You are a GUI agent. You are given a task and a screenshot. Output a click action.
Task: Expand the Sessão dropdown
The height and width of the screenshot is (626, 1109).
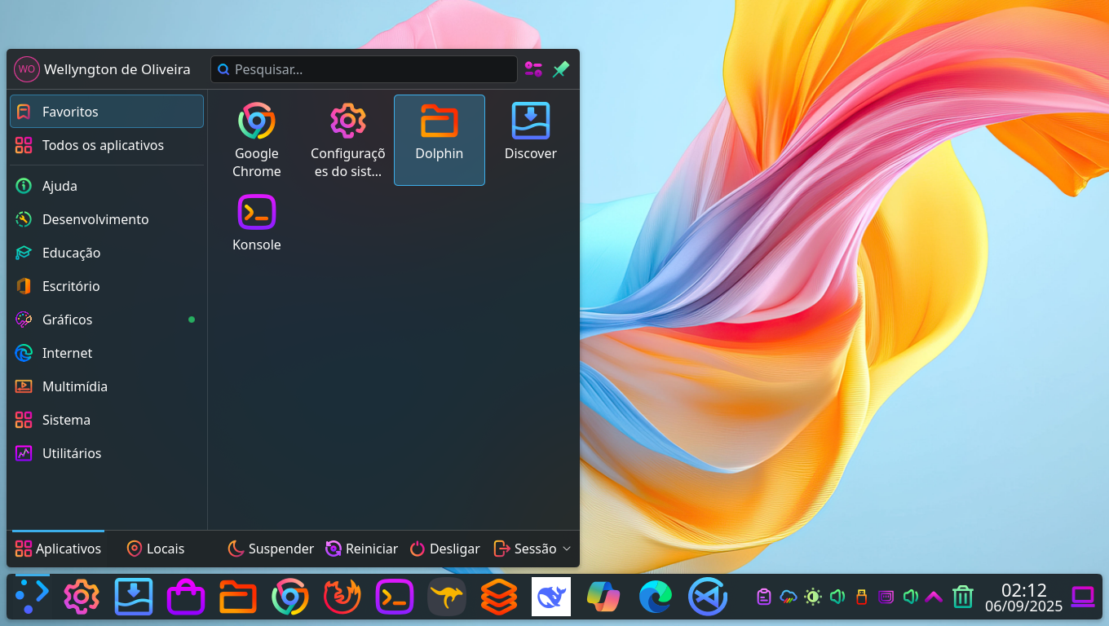click(531, 549)
